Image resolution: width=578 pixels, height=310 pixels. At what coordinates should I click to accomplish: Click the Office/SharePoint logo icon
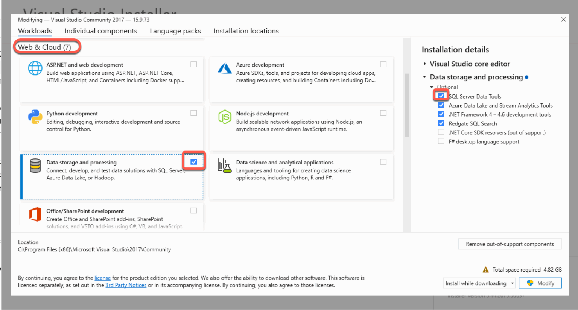coord(35,214)
